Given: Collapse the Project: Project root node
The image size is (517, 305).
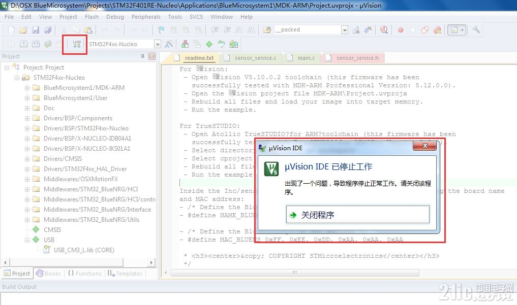Looking at the screenshot, I should click(x=7, y=67).
